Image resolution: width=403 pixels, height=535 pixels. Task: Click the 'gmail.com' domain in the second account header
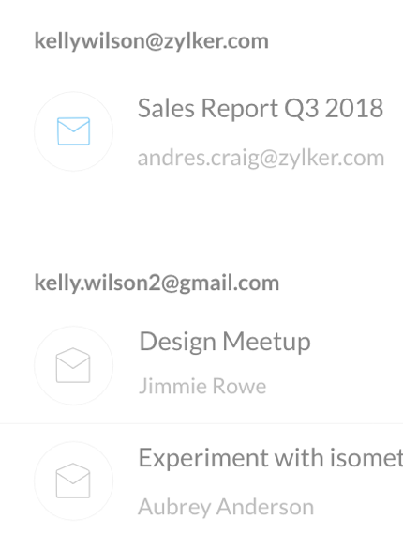coord(229,283)
